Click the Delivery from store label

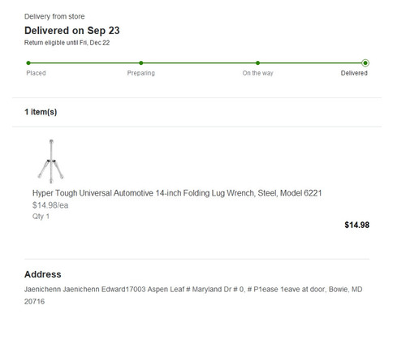54,16
